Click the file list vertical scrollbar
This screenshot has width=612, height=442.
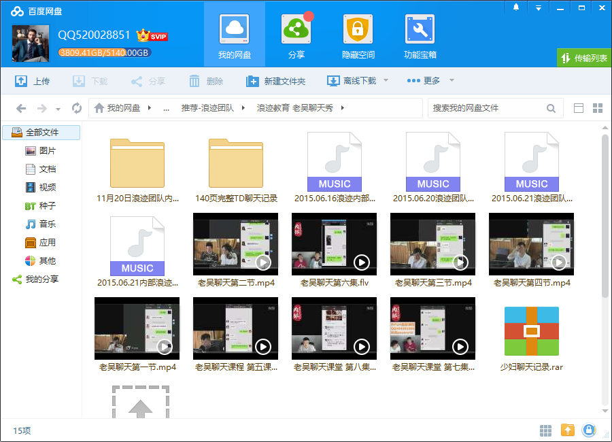click(605, 217)
